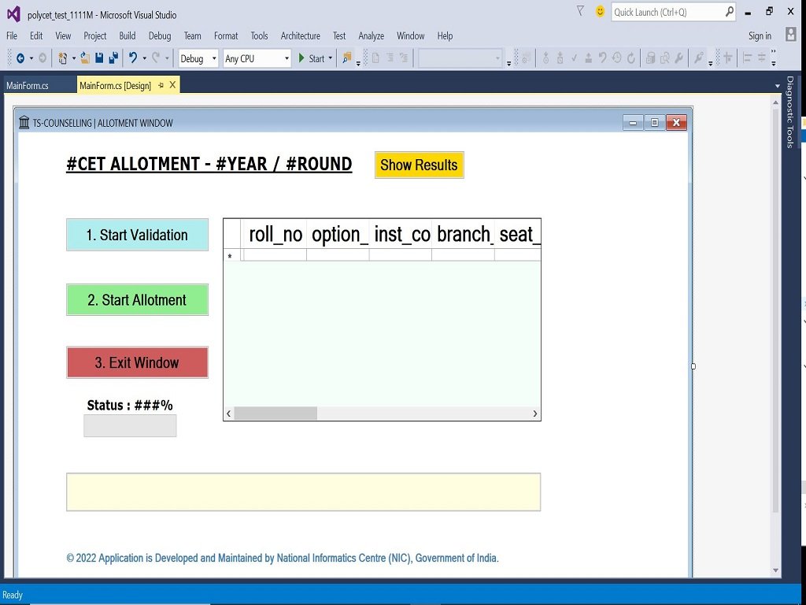The height and width of the screenshot is (605, 806).
Task: Expand the Start button dropdown arrow
Action: click(330, 59)
